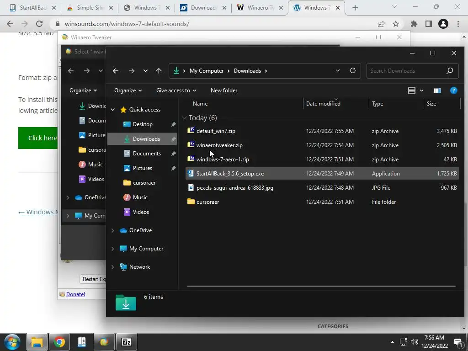The image size is (468, 351).
Task: Switch to StartAllBack browser tab
Action: pyautogui.click(x=33, y=8)
